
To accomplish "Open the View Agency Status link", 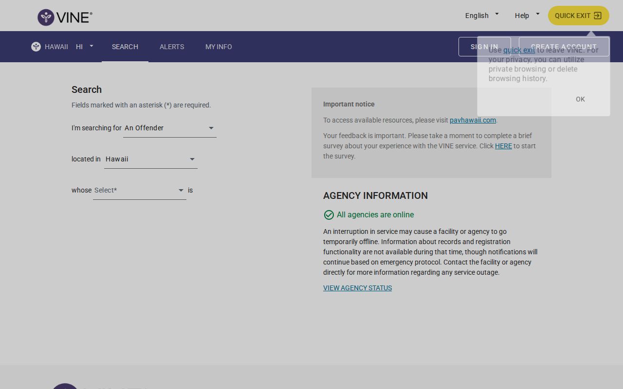I will pos(357,288).
